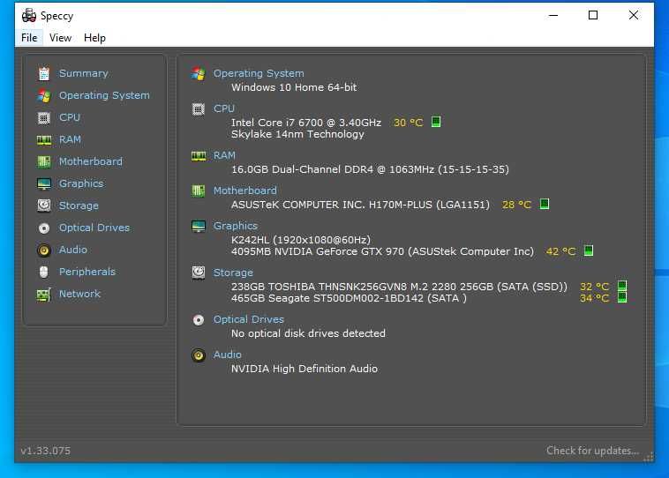Image resolution: width=669 pixels, height=478 pixels.
Task: Select the Graphics sidebar monitor icon
Action: coord(44,183)
